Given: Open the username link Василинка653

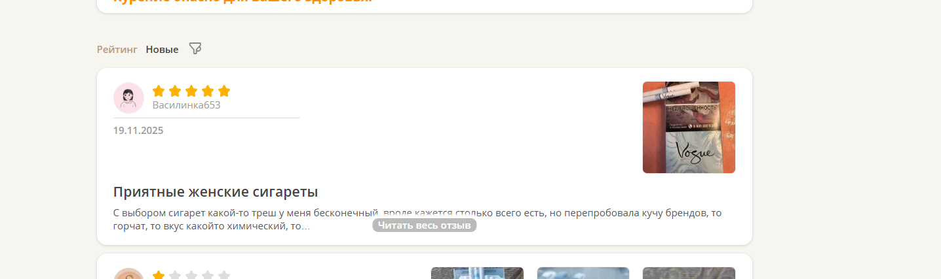Looking at the screenshot, I should pyautogui.click(x=186, y=105).
